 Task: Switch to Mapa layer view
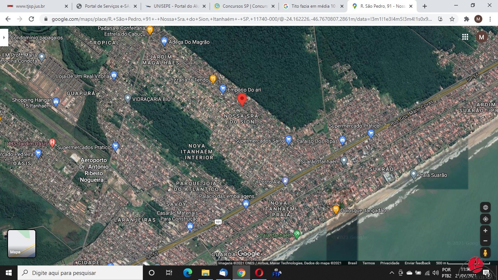click(x=22, y=244)
